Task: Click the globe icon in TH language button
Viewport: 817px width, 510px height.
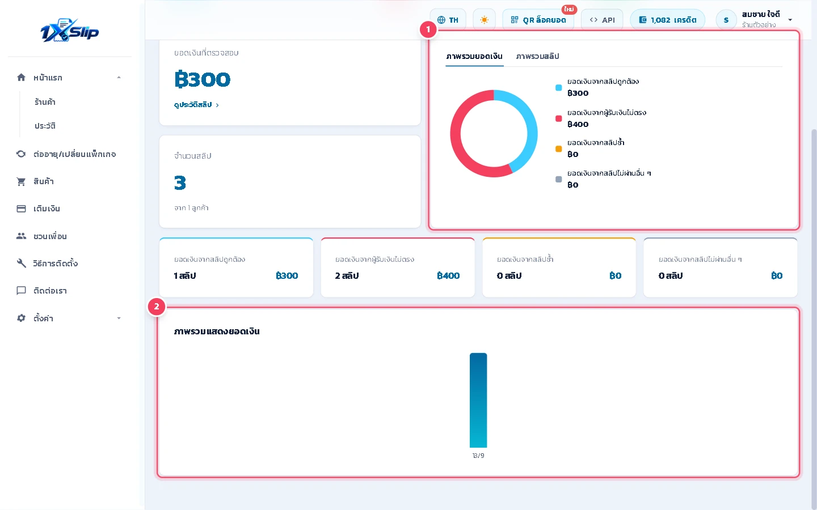Action: point(441,20)
